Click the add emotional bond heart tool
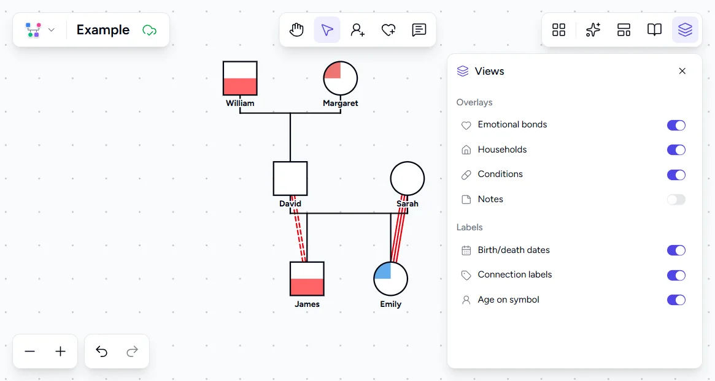715x381 pixels. pyautogui.click(x=388, y=30)
